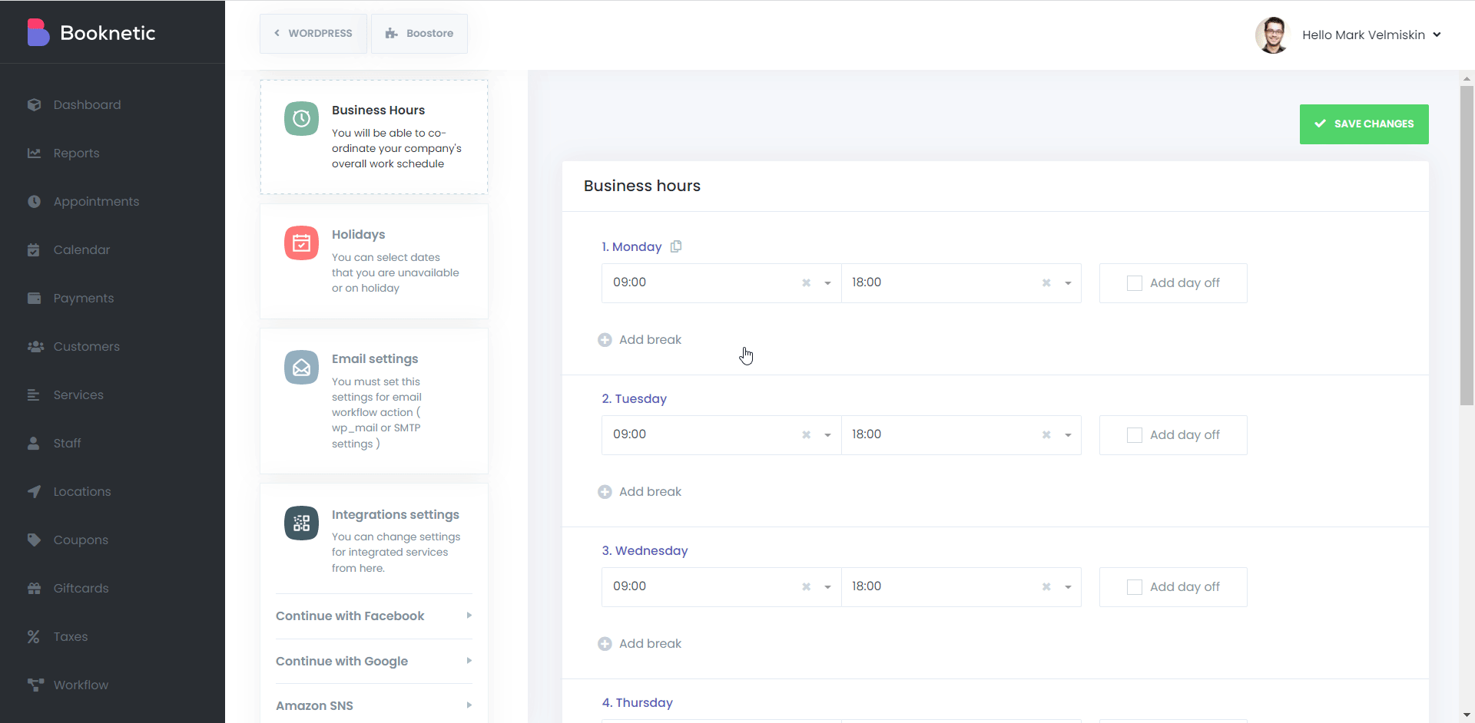Screen dimensions: 1475x723
Task: Click the Services list icon
Action: pyautogui.click(x=34, y=395)
